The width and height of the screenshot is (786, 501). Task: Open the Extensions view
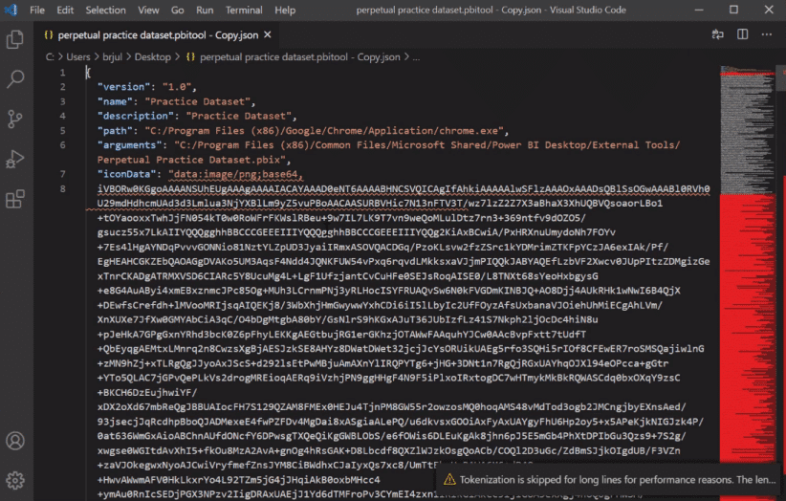click(x=15, y=199)
